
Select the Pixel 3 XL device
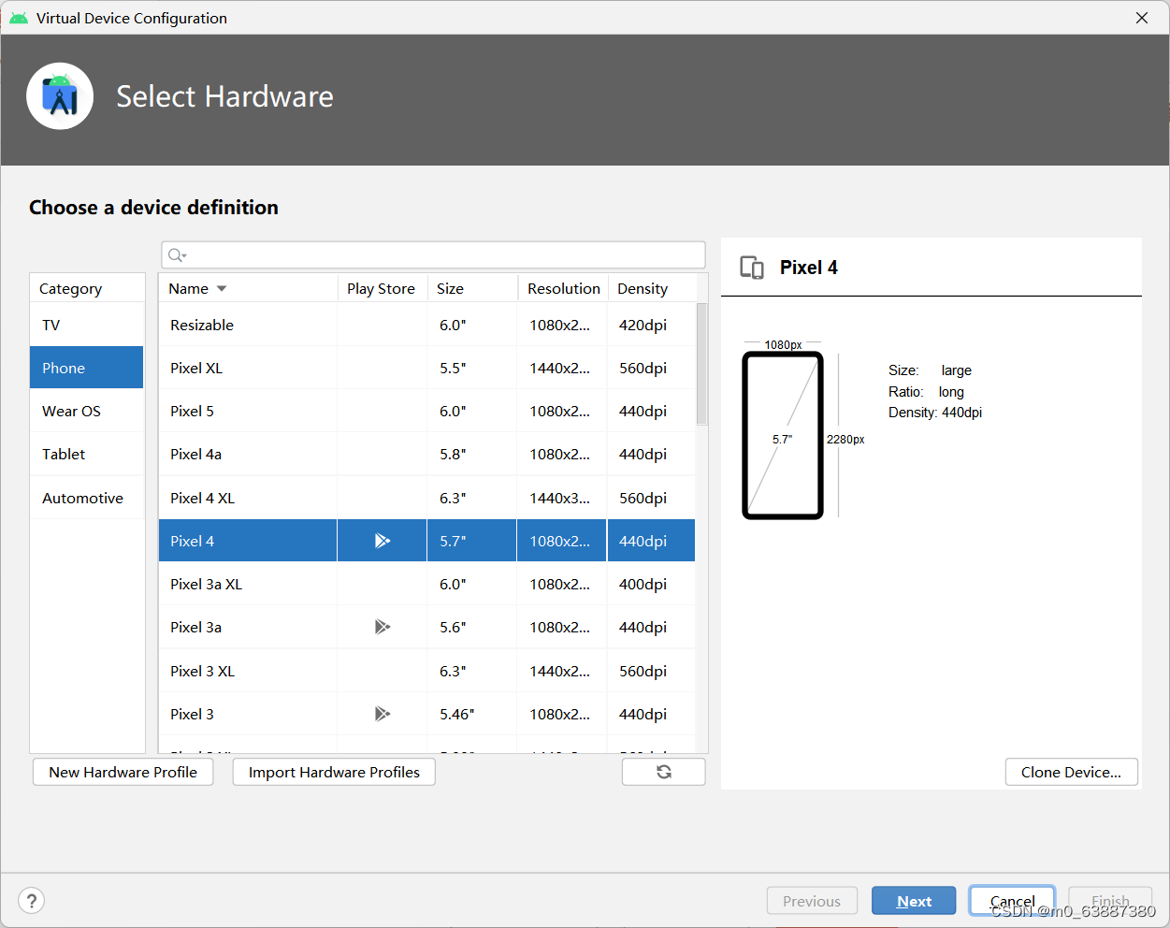(x=427, y=671)
